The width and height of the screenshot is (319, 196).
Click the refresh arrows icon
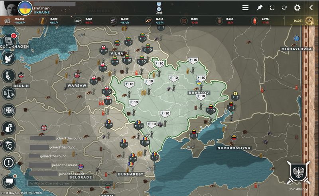tap(284, 8)
